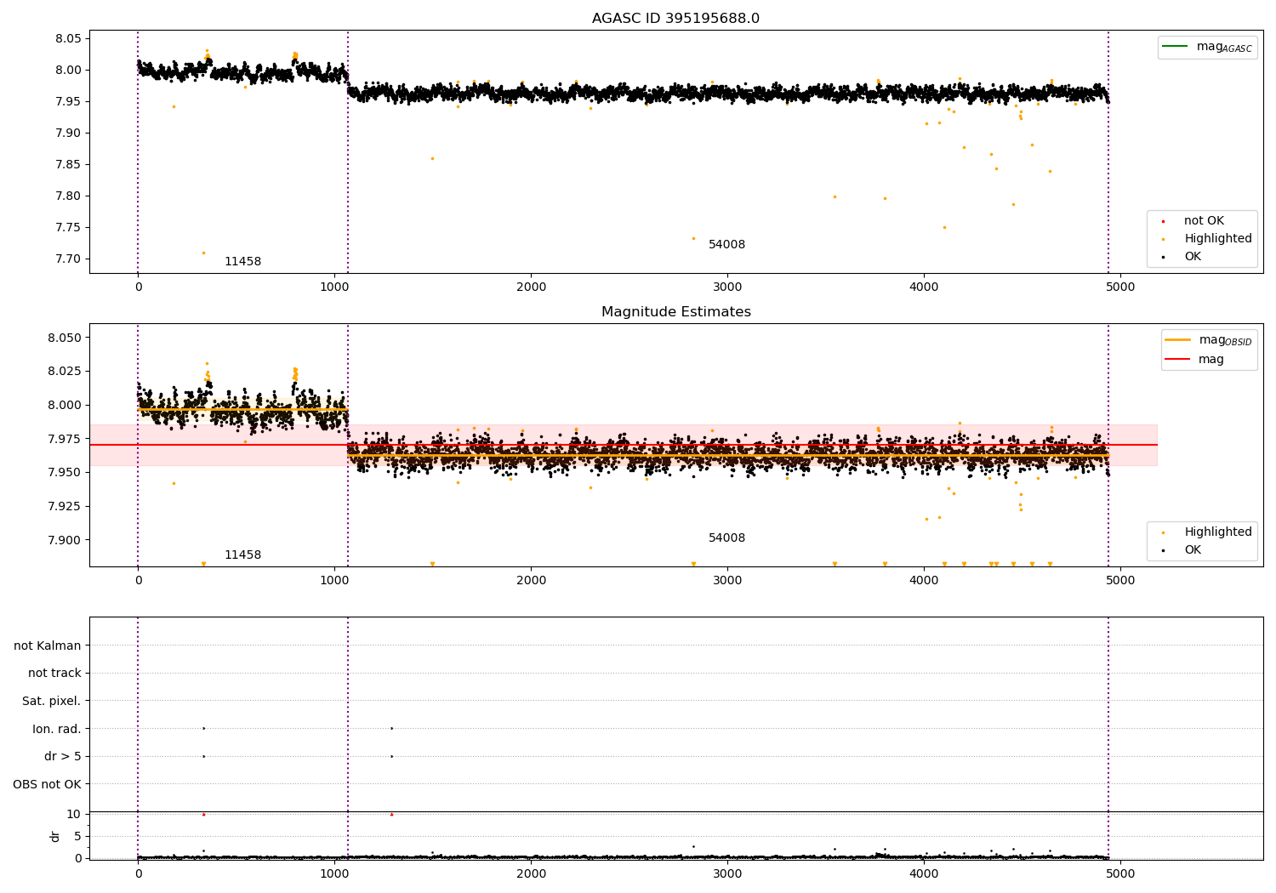Click the 7.975 y-tick in middle panel
1276x893 pixels.
click(65, 440)
